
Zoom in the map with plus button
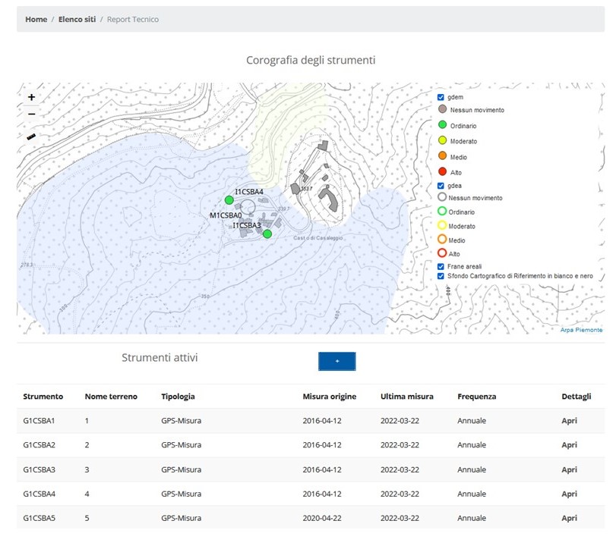(32, 97)
